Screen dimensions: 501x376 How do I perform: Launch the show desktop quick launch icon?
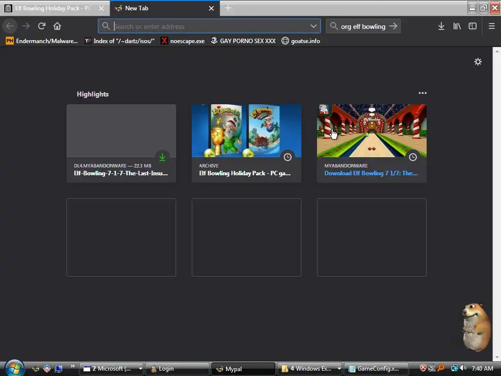coord(59,369)
